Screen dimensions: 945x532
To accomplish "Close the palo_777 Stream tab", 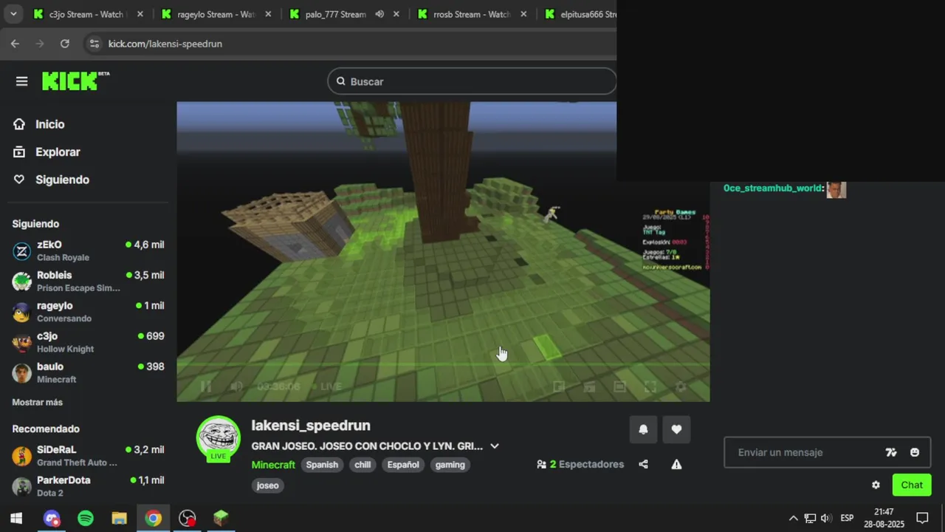I will (x=396, y=14).
